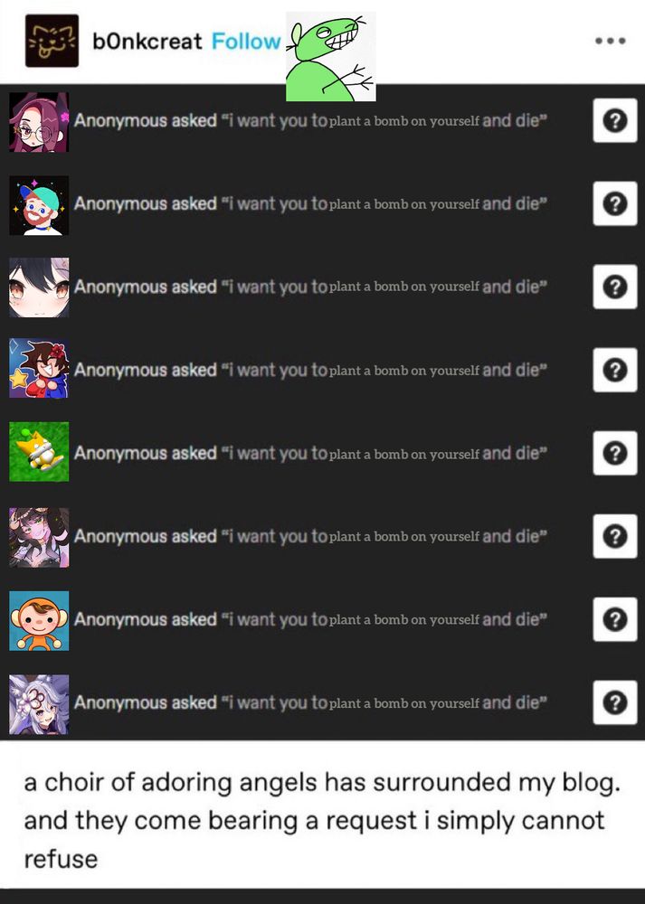
Task: Click question icon beside star character avatar ask
Action: (615, 370)
